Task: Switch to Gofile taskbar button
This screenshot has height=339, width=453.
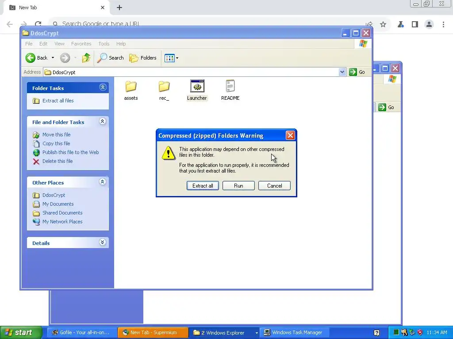Action: (x=82, y=333)
